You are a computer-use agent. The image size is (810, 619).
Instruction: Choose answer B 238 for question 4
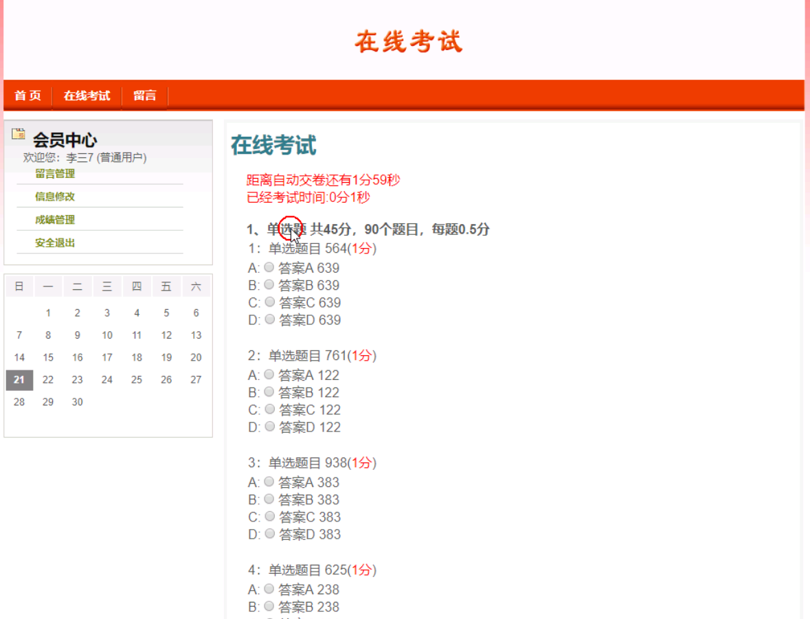269,605
